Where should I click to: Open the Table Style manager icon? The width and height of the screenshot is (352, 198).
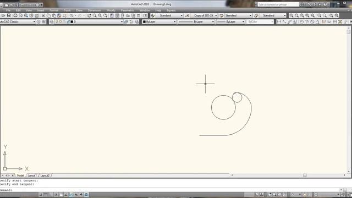(x=221, y=15)
